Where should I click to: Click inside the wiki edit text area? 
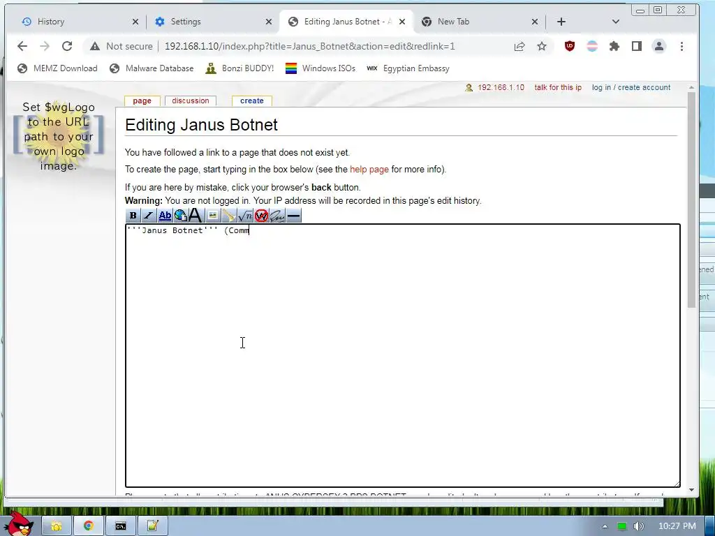pyautogui.click(x=403, y=355)
